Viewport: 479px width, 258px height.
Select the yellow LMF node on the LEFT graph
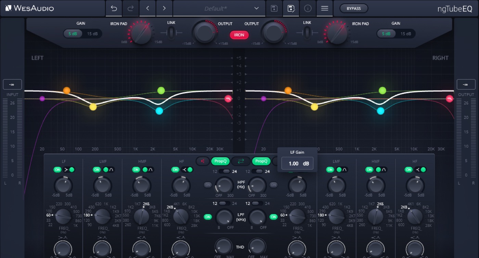93,107
